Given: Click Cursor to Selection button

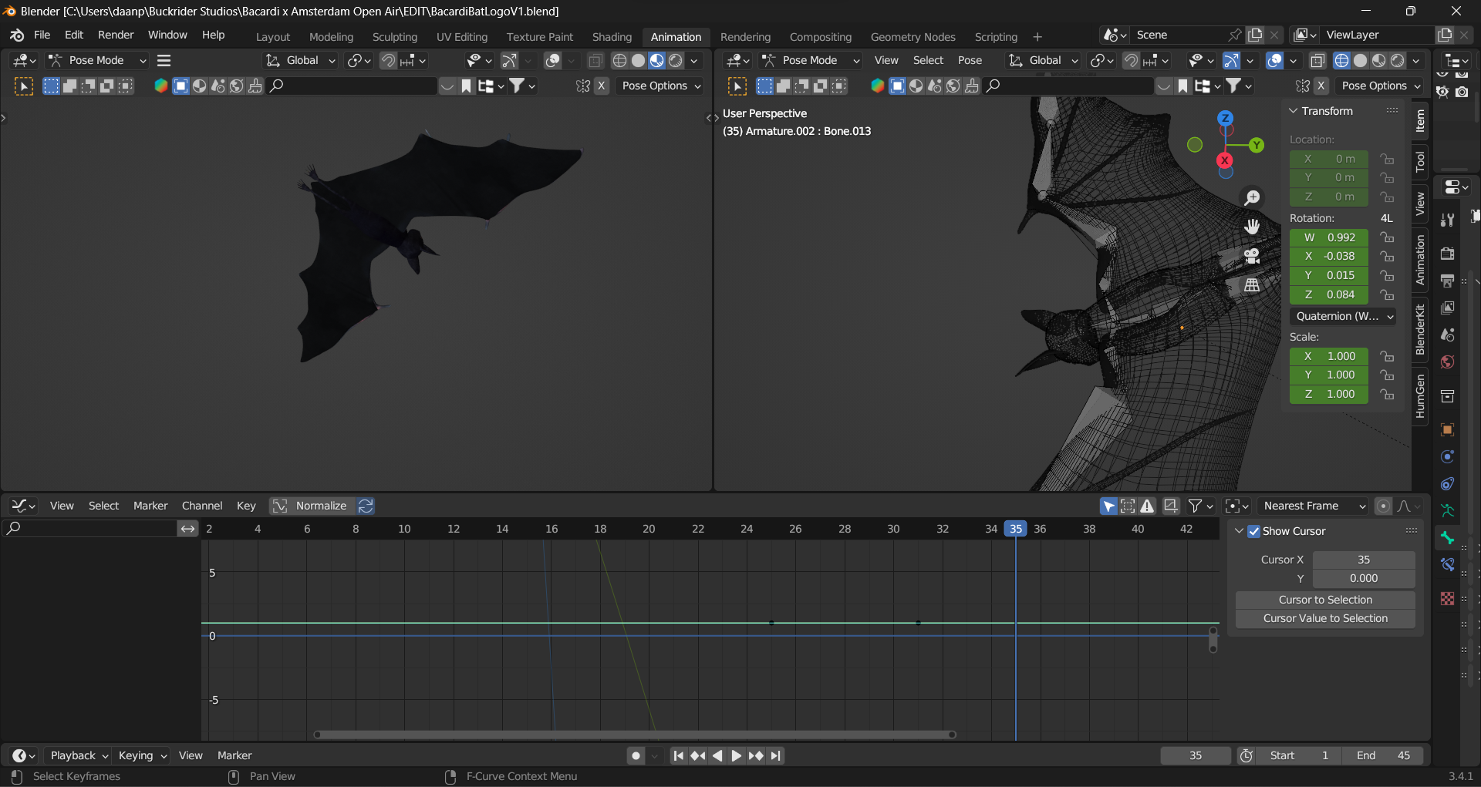Looking at the screenshot, I should tap(1325, 600).
